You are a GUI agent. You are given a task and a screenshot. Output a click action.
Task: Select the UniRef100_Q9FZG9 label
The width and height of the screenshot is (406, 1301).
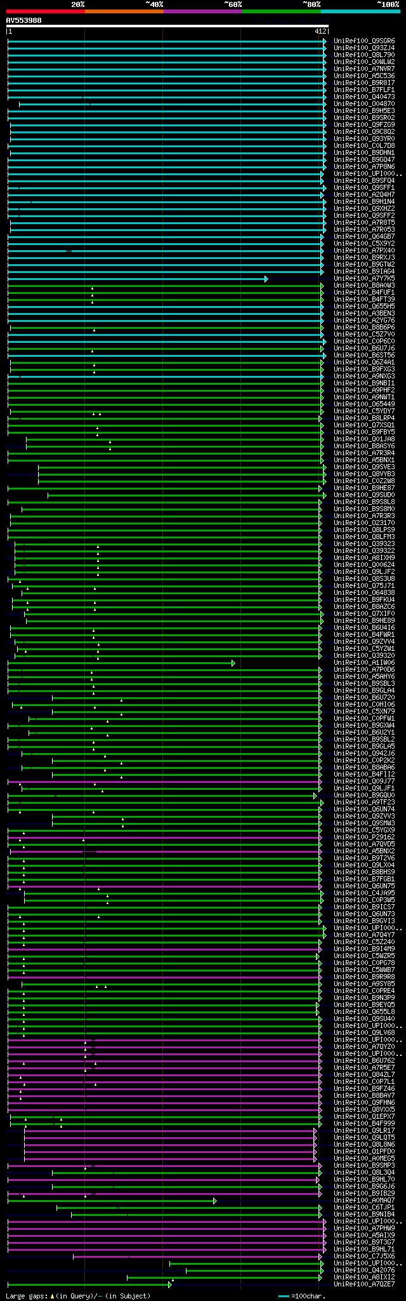(364, 124)
